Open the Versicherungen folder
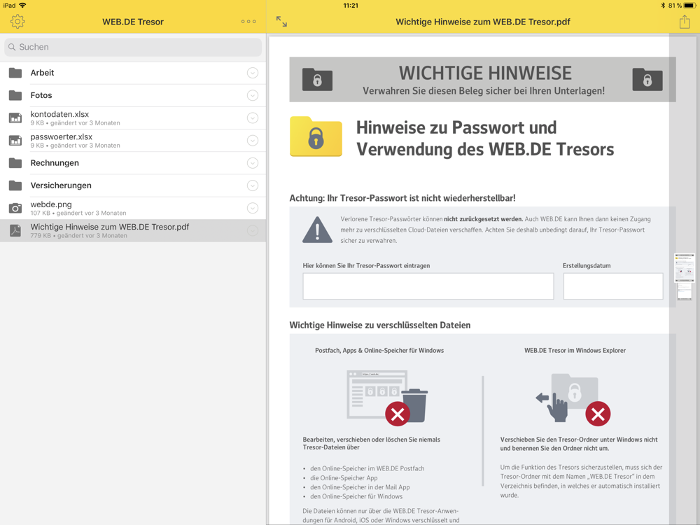 [x=133, y=185]
